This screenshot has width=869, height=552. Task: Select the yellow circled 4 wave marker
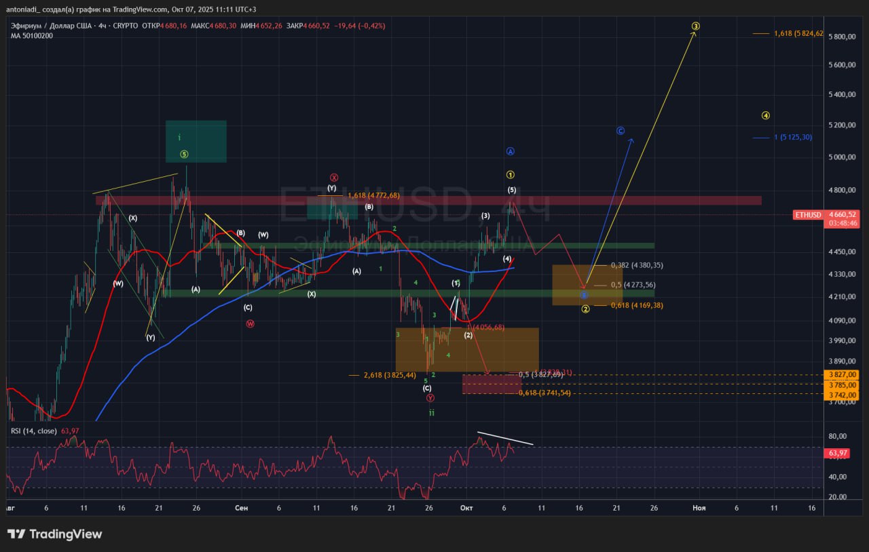pos(765,115)
